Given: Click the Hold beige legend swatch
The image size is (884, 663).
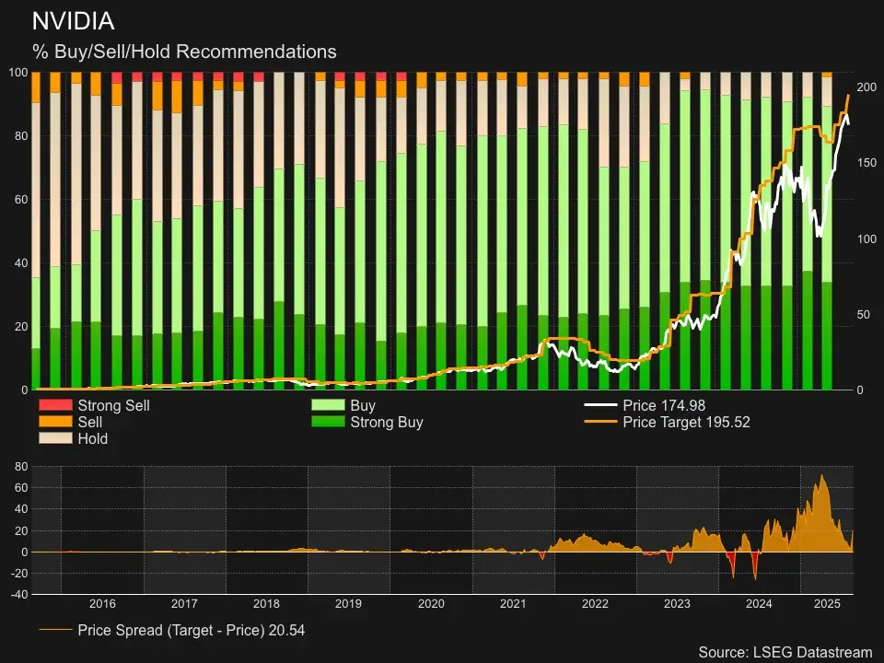Looking at the screenshot, I should [x=55, y=438].
